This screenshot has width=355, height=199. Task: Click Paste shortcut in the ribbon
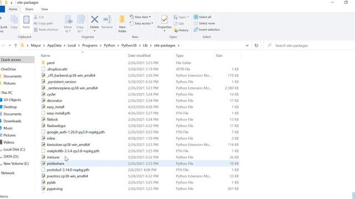(x=46, y=29)
